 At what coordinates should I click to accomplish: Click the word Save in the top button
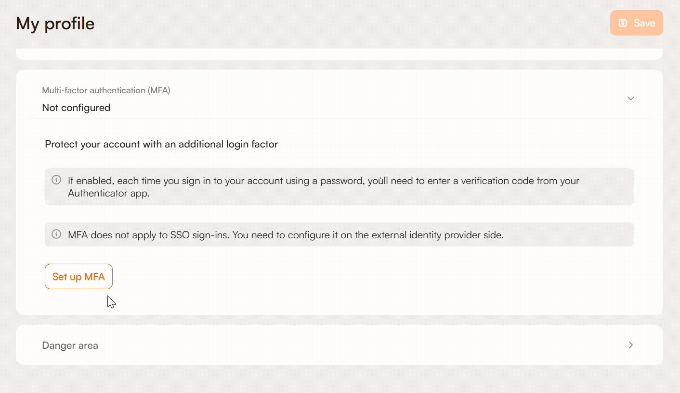644,23
